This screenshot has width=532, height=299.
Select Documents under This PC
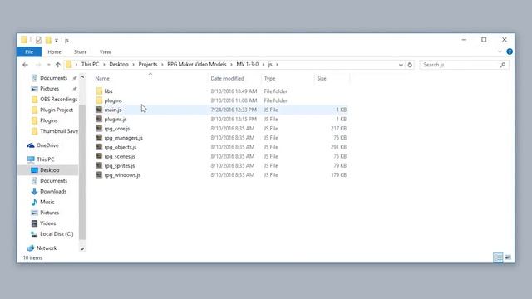(53, 181)
